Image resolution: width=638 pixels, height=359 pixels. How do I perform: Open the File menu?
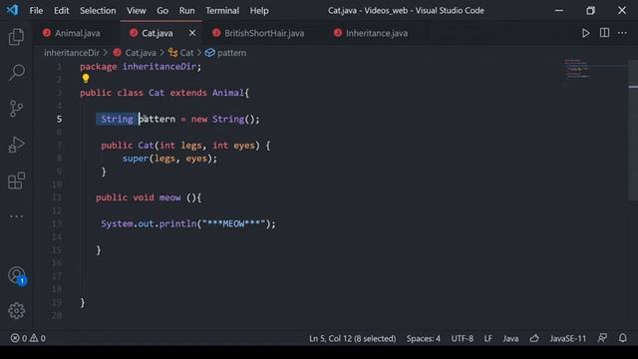[36, 11]
